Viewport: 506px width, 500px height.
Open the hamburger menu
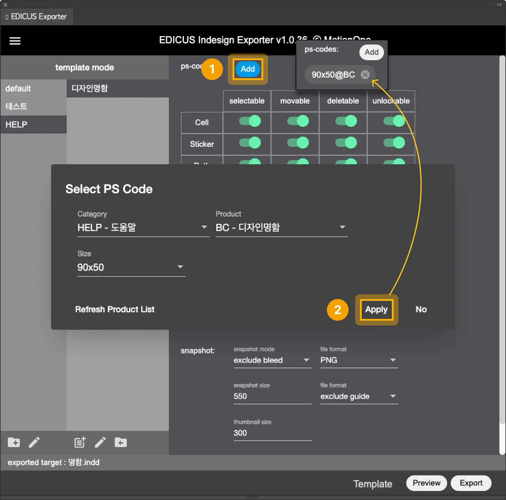[15, 41]
